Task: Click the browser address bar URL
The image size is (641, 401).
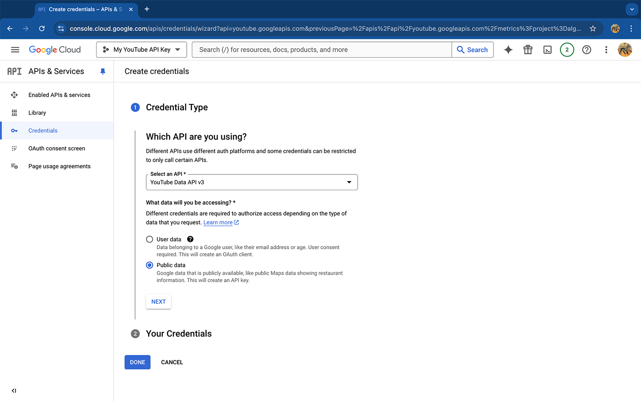Action: tap(325, 29)
